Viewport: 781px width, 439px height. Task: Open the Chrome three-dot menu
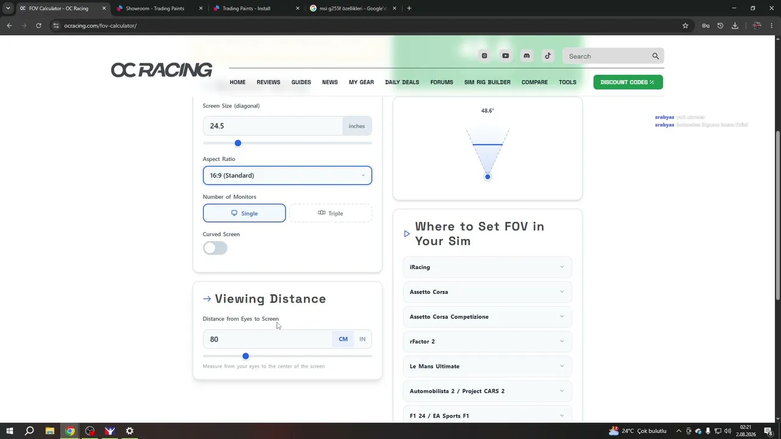772,26
